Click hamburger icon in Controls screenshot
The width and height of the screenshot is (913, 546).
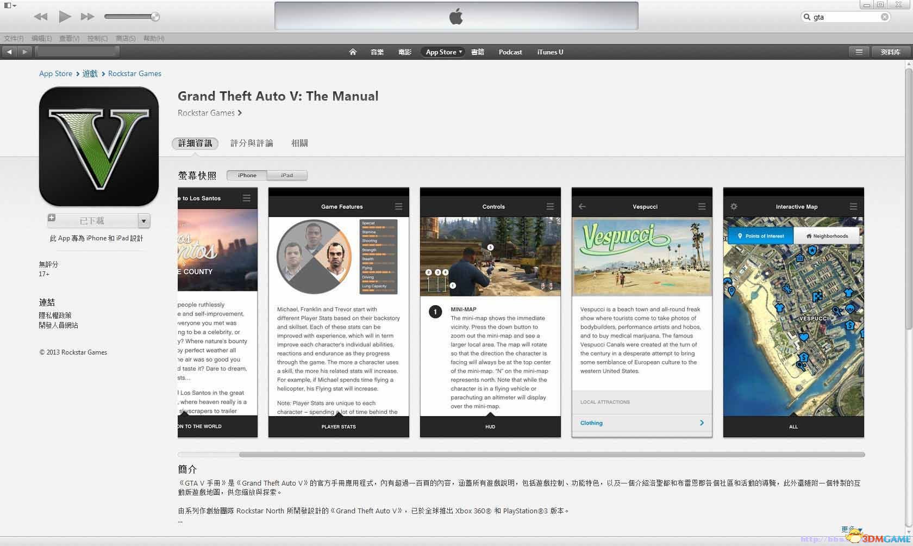point(550,207)
